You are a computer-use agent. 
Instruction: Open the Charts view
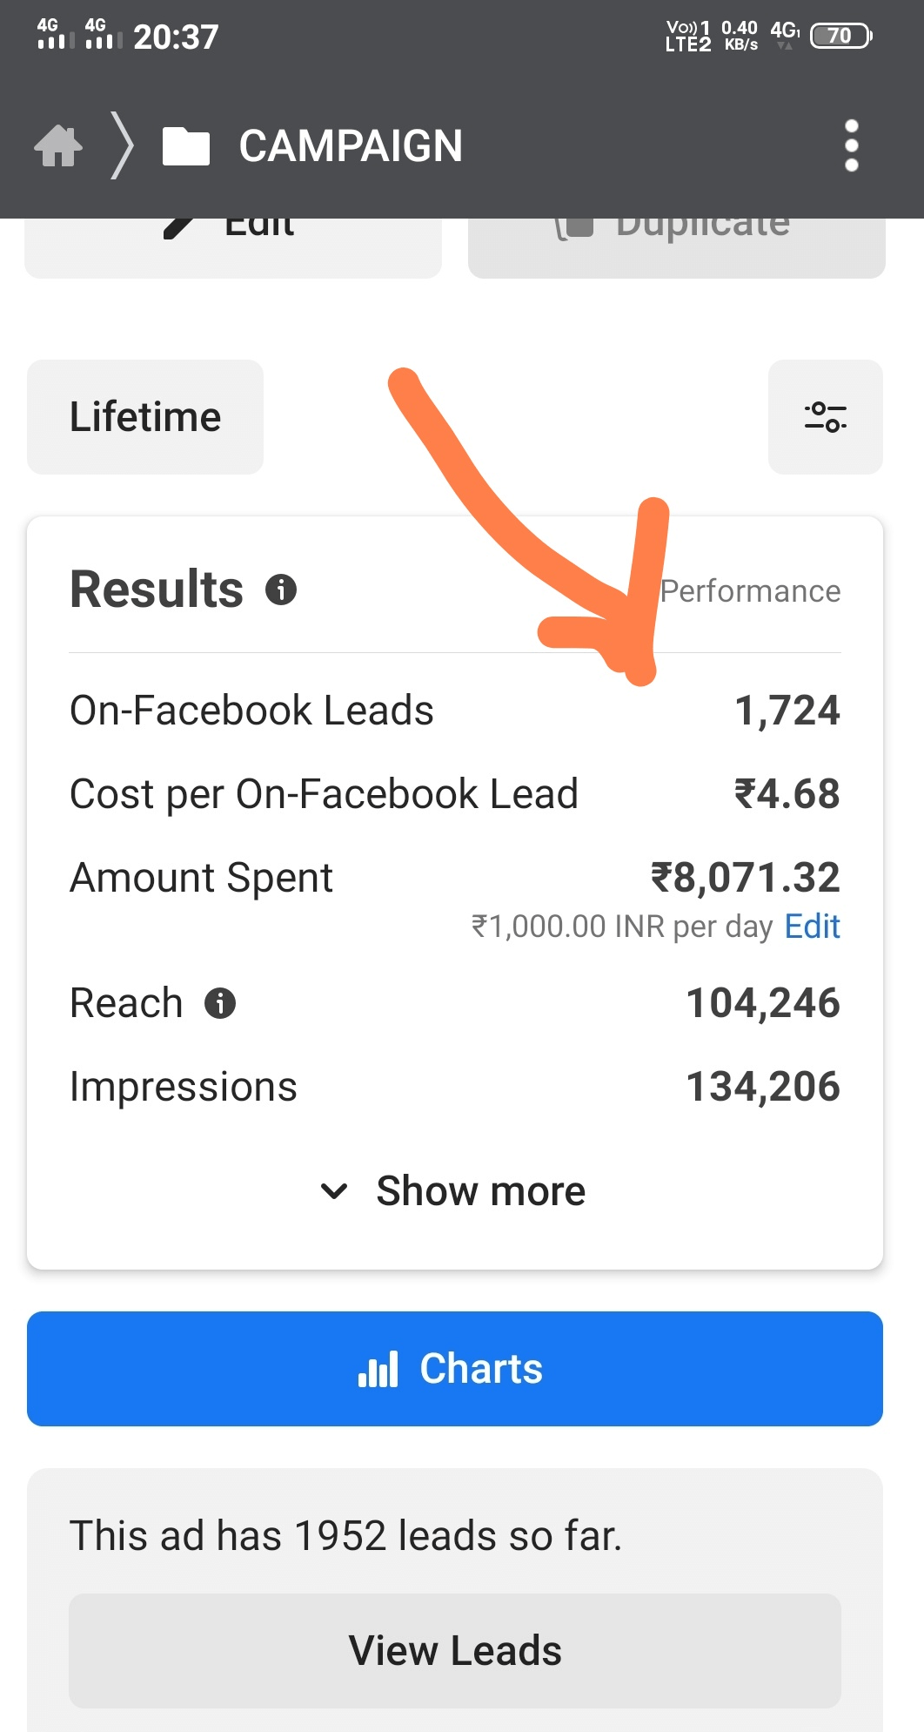455,1368
